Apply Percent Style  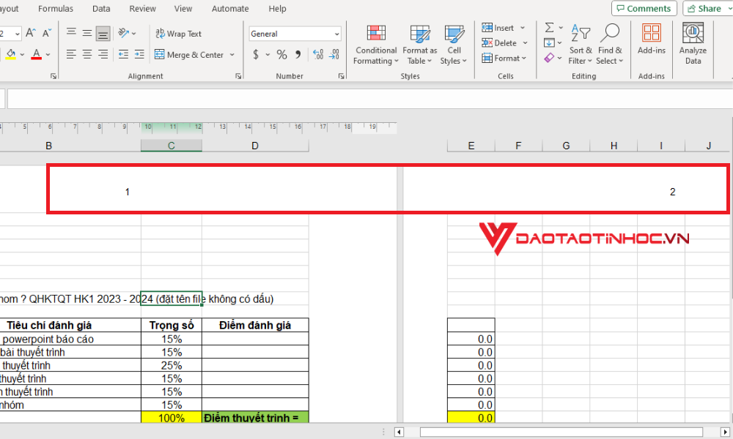(281, 55)
